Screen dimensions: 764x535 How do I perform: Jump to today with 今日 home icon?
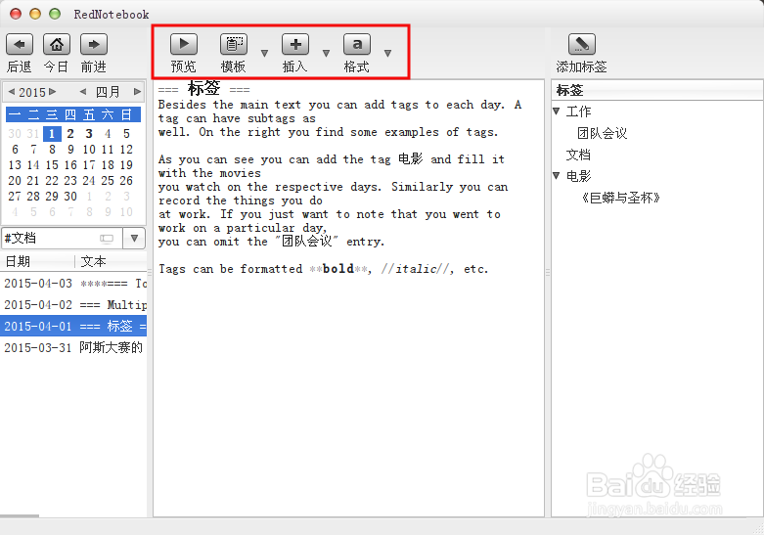pyautogui.click(x=57, y=44)
